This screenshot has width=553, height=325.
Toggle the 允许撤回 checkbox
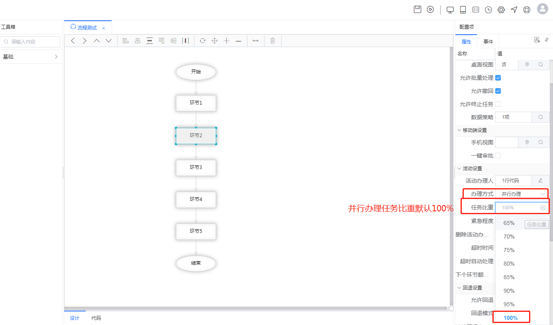(498, 91)
